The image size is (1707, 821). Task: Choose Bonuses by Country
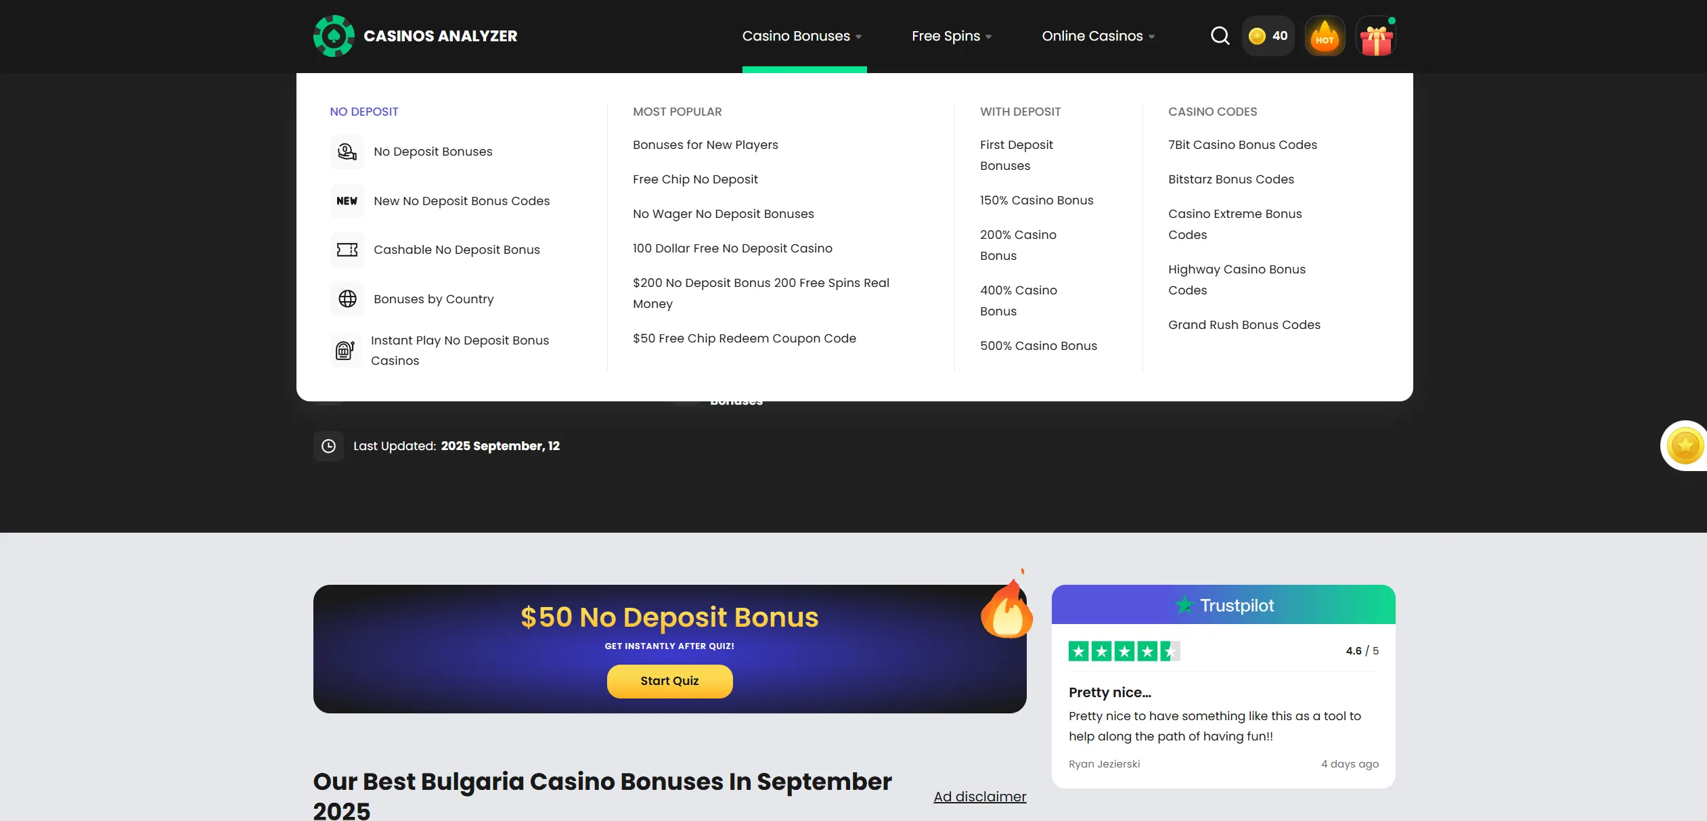click(x=434, y=299)
